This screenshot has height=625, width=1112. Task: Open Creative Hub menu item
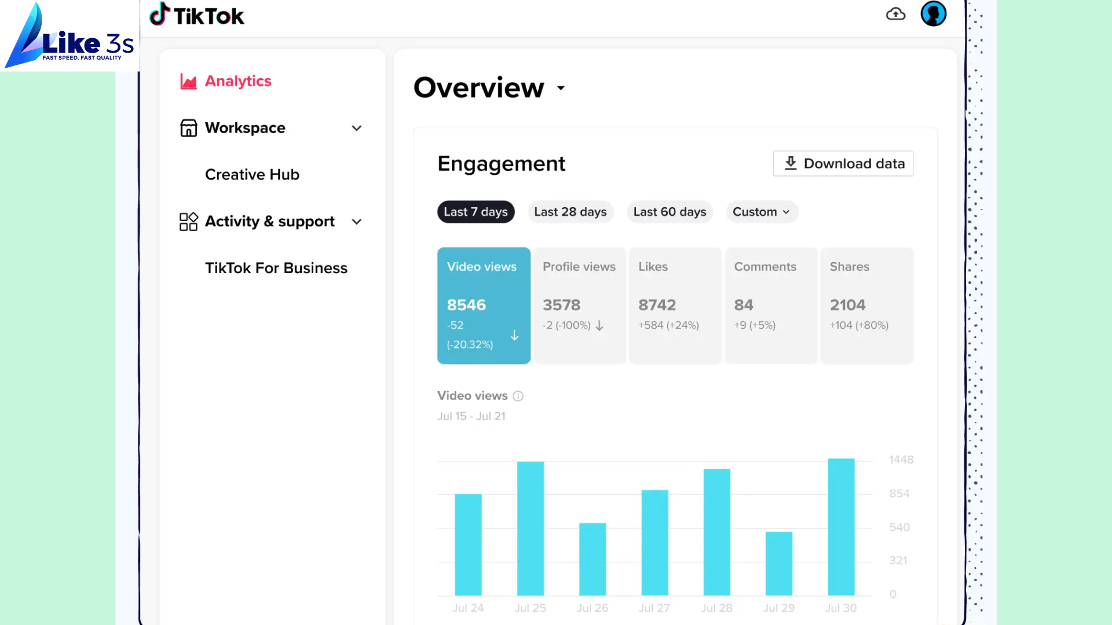[252, 175]
